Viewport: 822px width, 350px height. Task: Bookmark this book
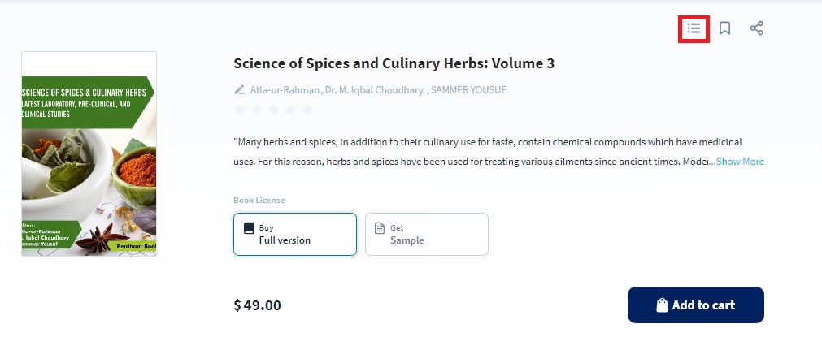coord(725,28)
